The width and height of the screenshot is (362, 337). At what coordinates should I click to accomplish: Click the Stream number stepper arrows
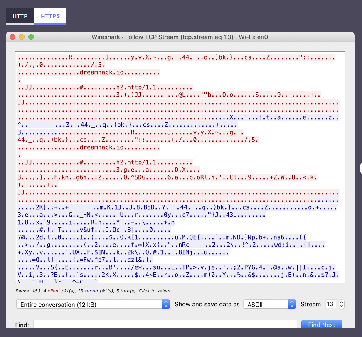tap(342, 304)
